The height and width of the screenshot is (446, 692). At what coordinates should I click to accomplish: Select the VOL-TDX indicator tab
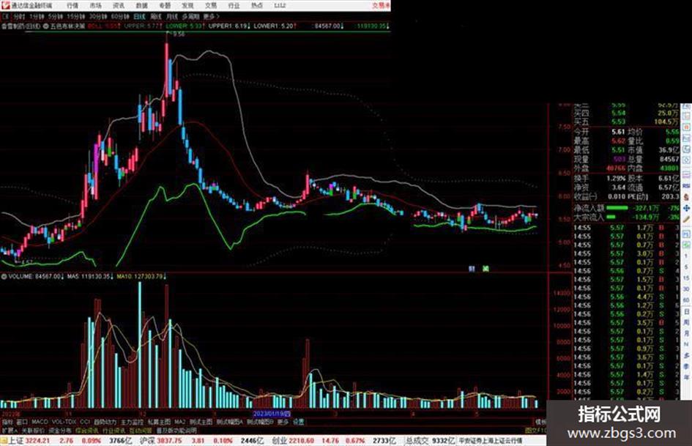click(x=64, y=422)
